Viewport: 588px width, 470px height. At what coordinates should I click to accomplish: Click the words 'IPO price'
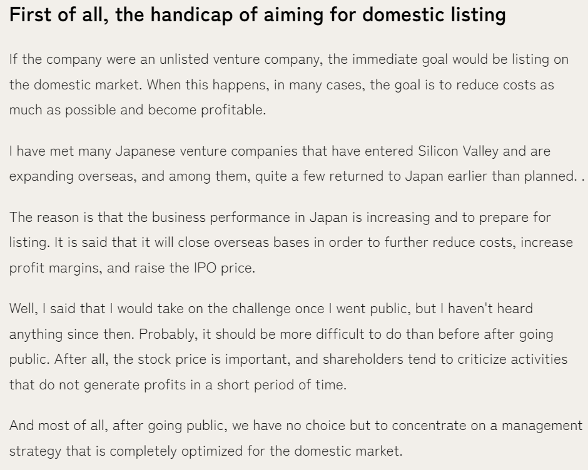[x=224, y=268]
